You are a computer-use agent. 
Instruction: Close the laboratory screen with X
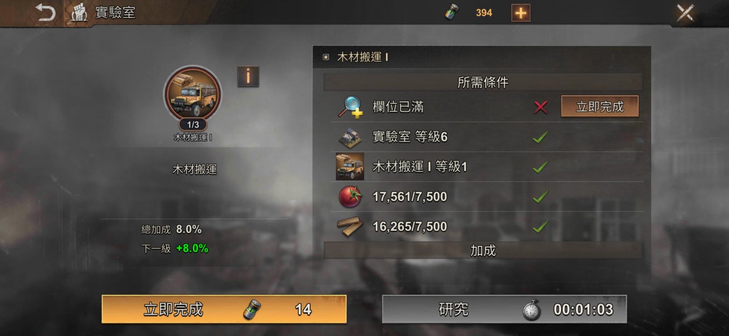tap(685, 13)
